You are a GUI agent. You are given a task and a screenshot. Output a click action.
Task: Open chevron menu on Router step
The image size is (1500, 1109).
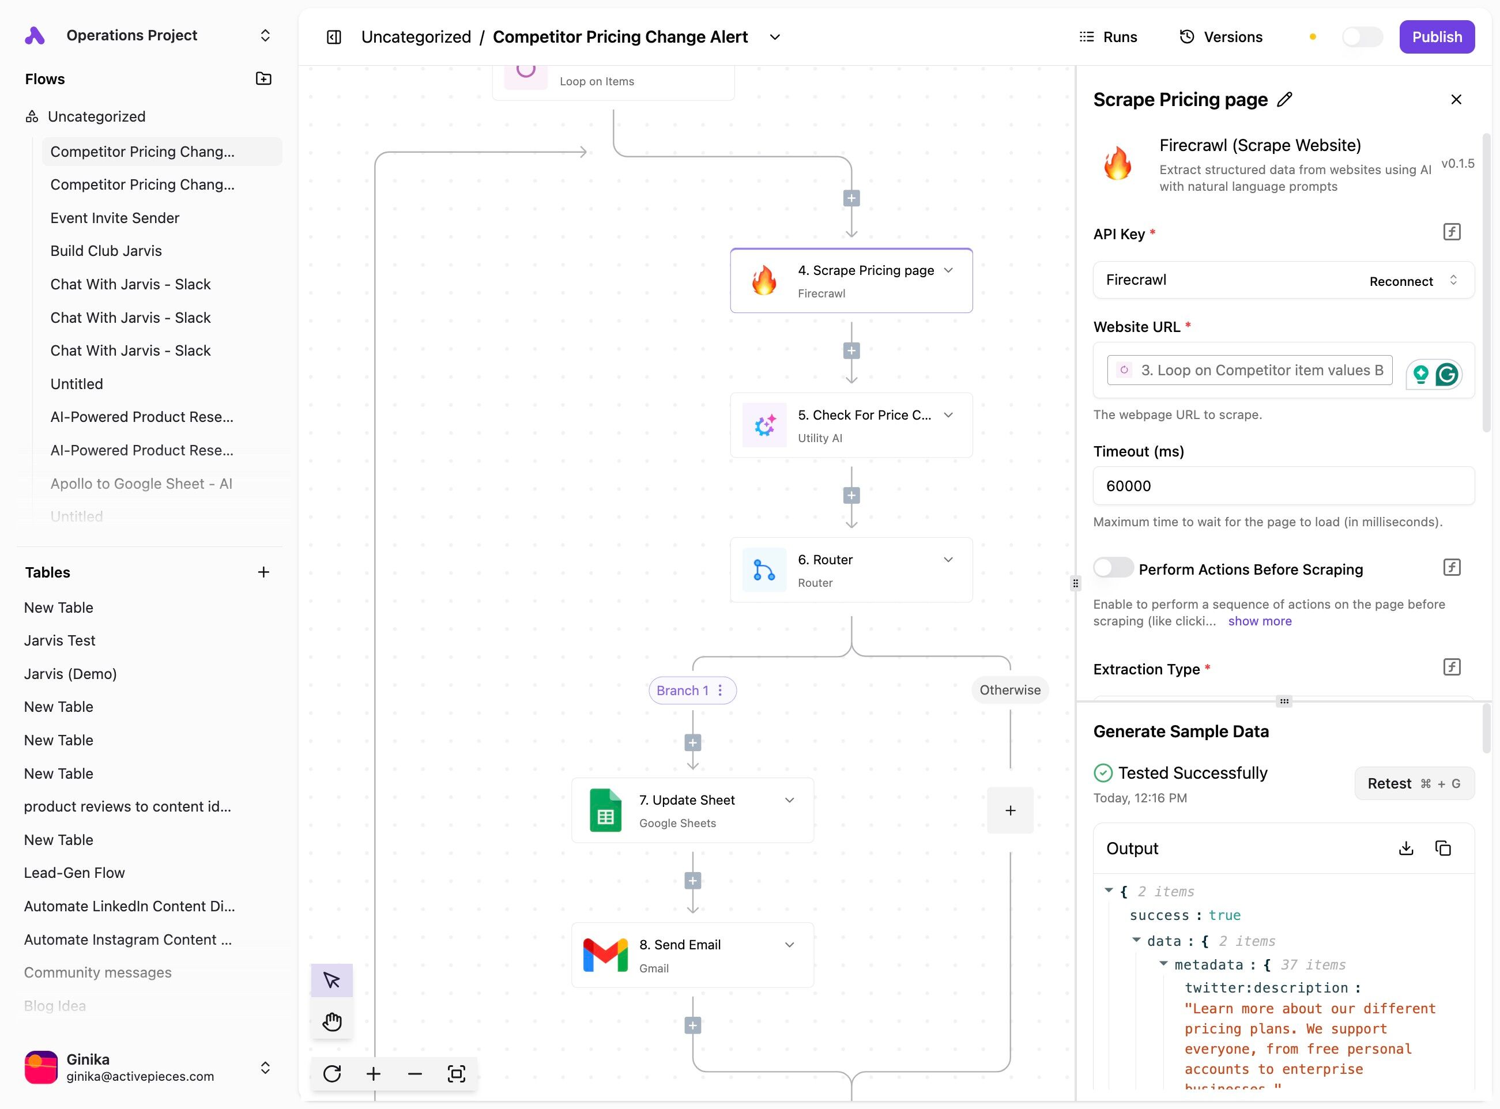click(948, 559)
